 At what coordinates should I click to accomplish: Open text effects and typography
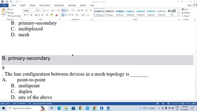[x=47, y=15]
